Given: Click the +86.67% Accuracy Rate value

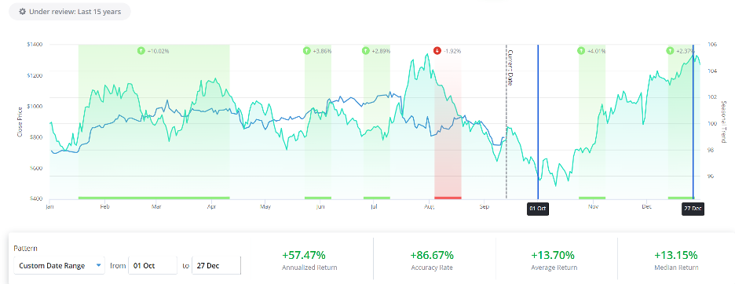Looking at the screenshot, I should point(432,256).
